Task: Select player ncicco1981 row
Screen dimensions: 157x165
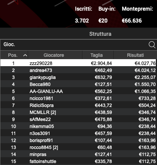Action: pos(78,98)
